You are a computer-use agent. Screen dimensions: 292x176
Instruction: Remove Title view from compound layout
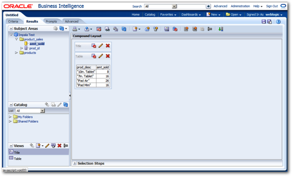[108, 46]
